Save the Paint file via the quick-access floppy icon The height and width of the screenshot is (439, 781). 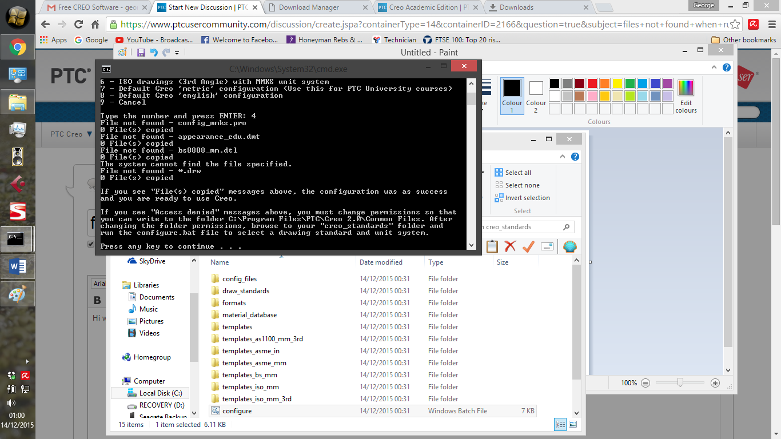pyautogui.click(x=141, y=53)
